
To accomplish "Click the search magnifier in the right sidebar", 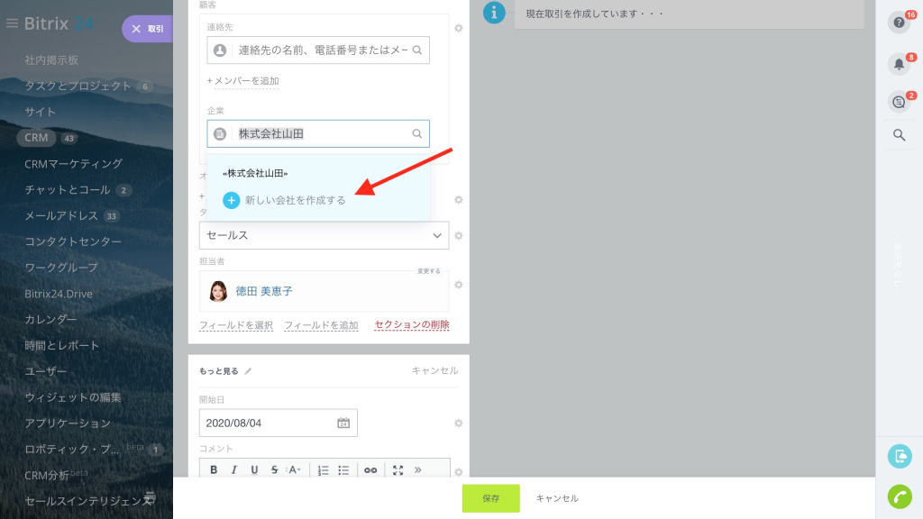I will (x=899, y=135).
